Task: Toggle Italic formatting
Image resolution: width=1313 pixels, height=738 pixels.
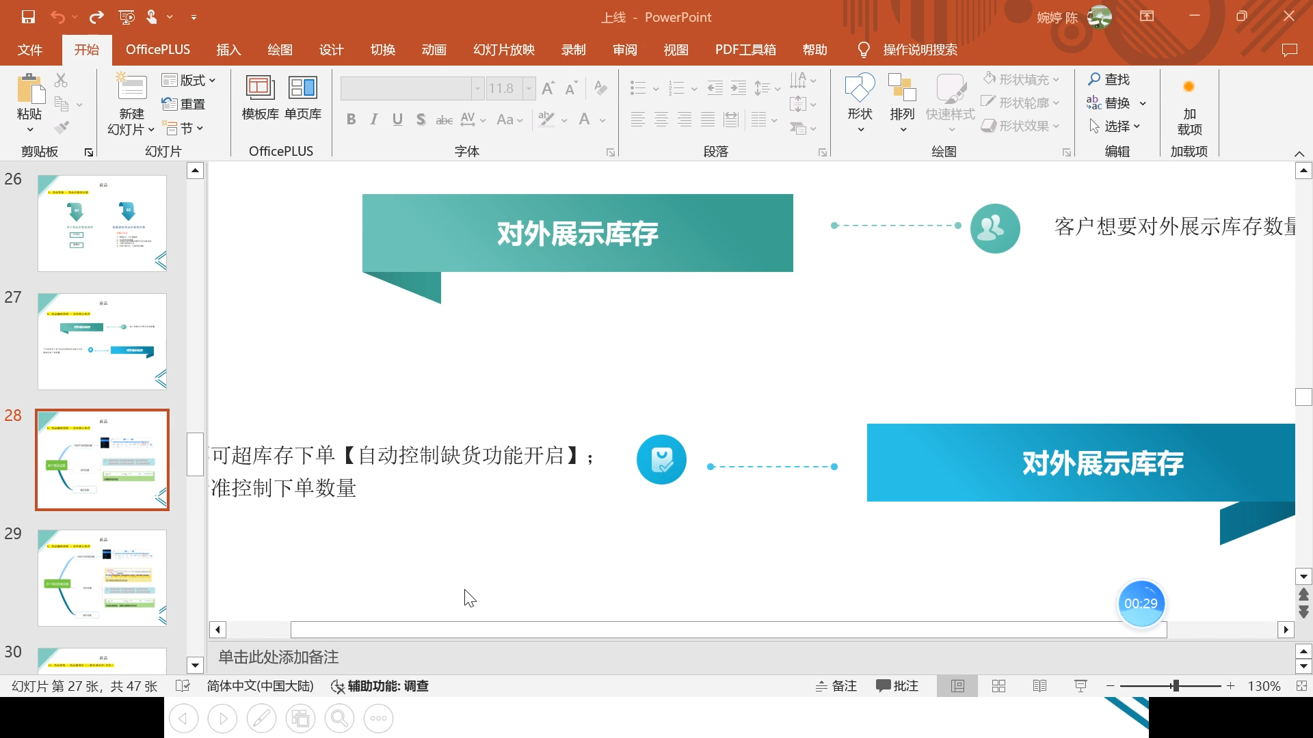Action: coord(374,120)
